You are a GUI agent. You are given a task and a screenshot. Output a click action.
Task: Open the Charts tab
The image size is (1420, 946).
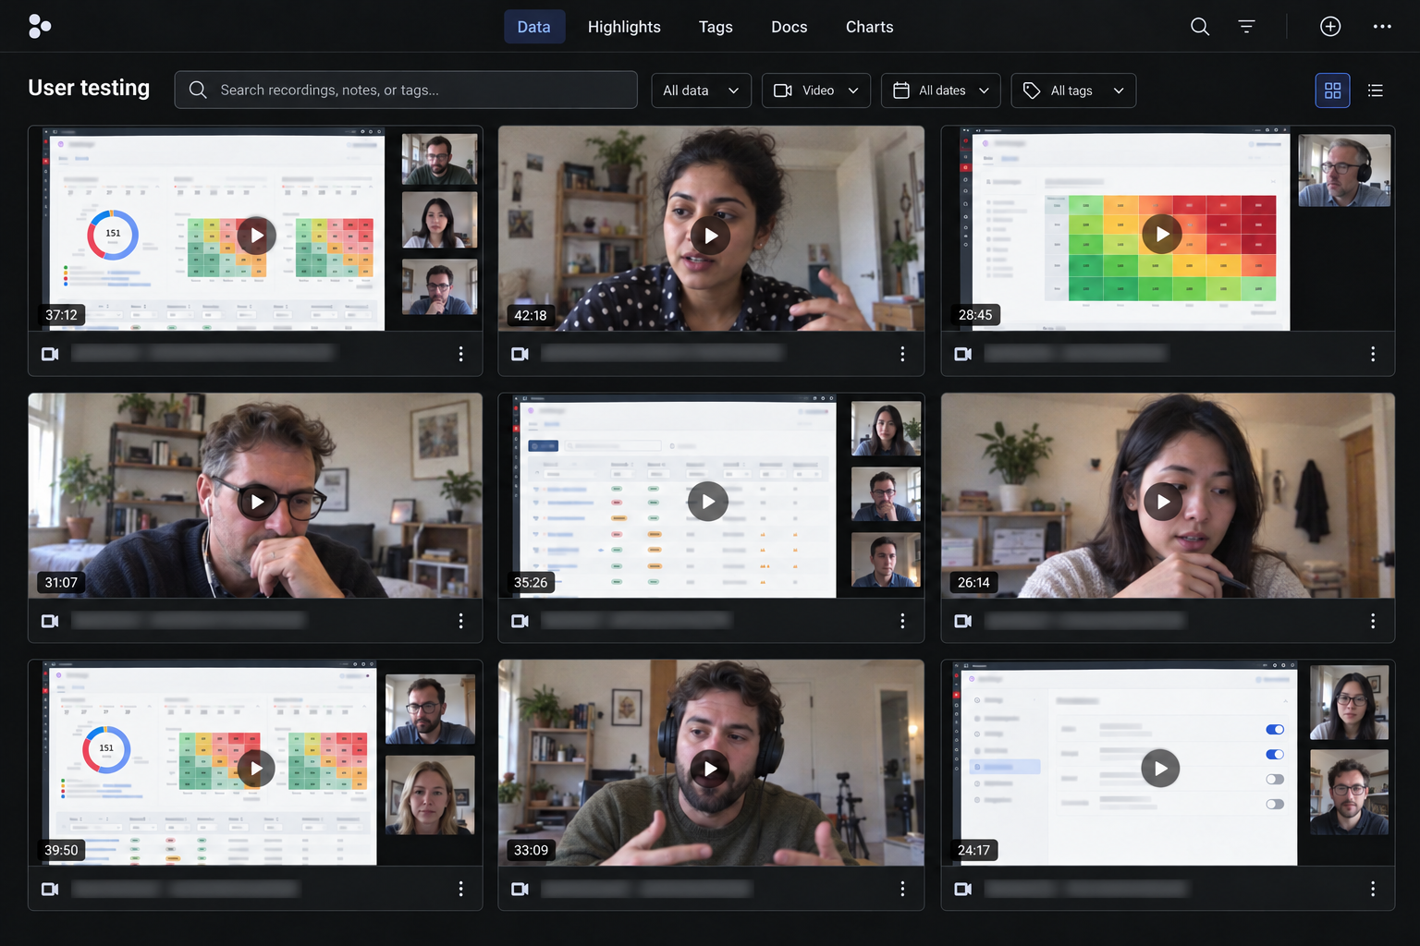click(x=870, y=27)
